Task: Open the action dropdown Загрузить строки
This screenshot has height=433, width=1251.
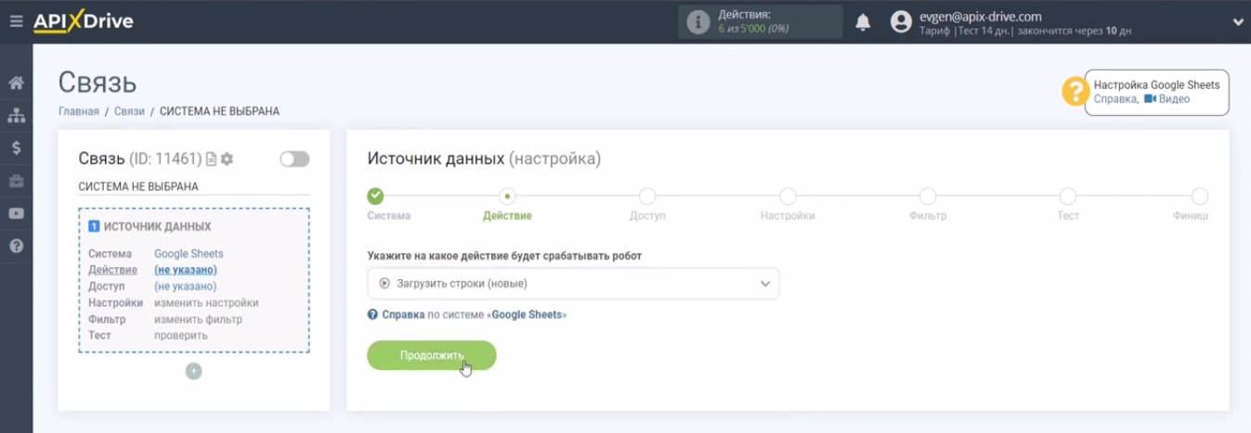Action: (x=573, y=284)
